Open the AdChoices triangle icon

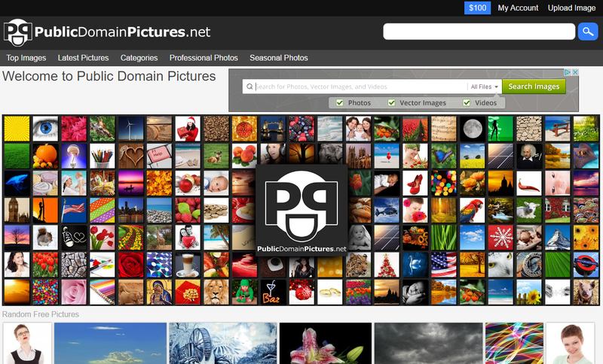click(x=568, y=73)
